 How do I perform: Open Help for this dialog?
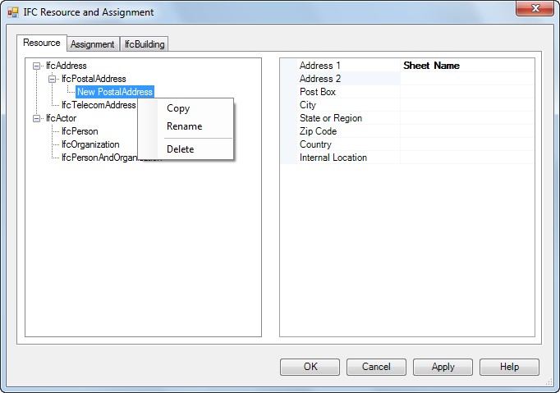509,367
